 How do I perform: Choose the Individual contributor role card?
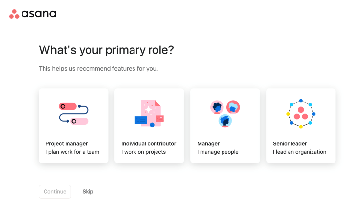[149, 126]
